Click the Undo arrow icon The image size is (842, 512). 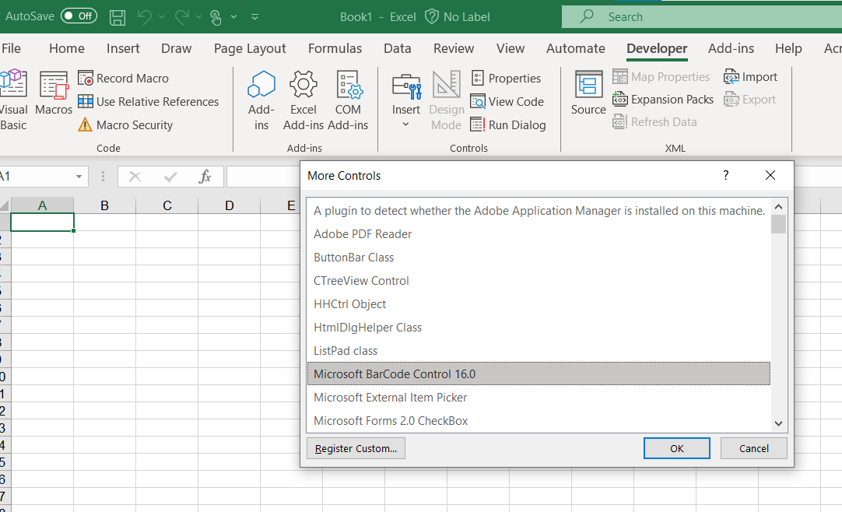coord(145,17)
